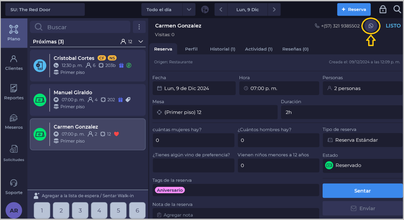Open the Hora time selector
The height and width of the screenshot is (220, 404).
(x=279, y=88)
